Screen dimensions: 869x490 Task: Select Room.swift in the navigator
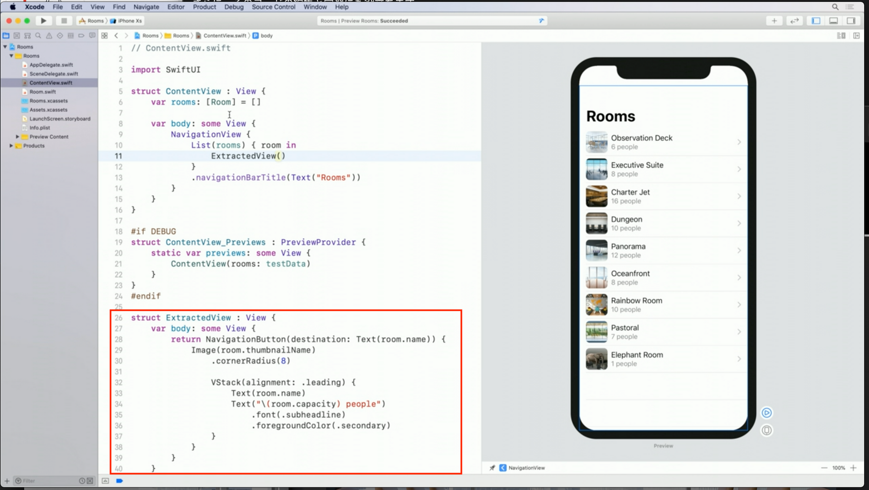(x=43, y=92)
